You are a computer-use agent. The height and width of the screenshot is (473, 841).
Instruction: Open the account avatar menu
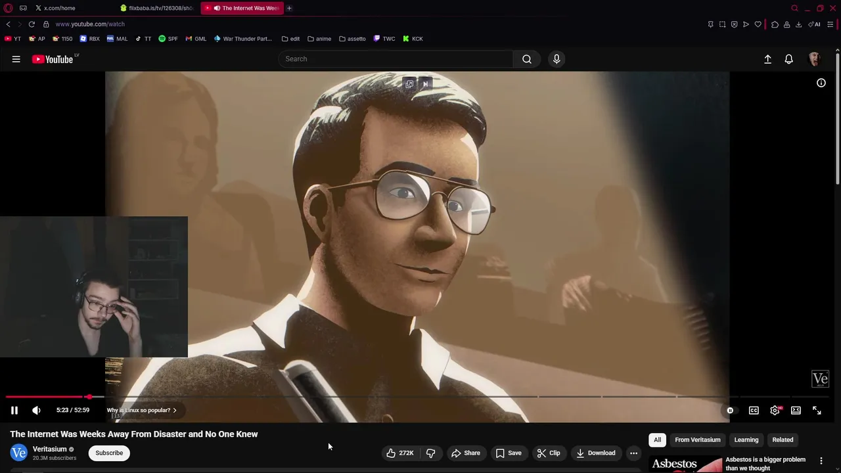(x=815, y=59)
